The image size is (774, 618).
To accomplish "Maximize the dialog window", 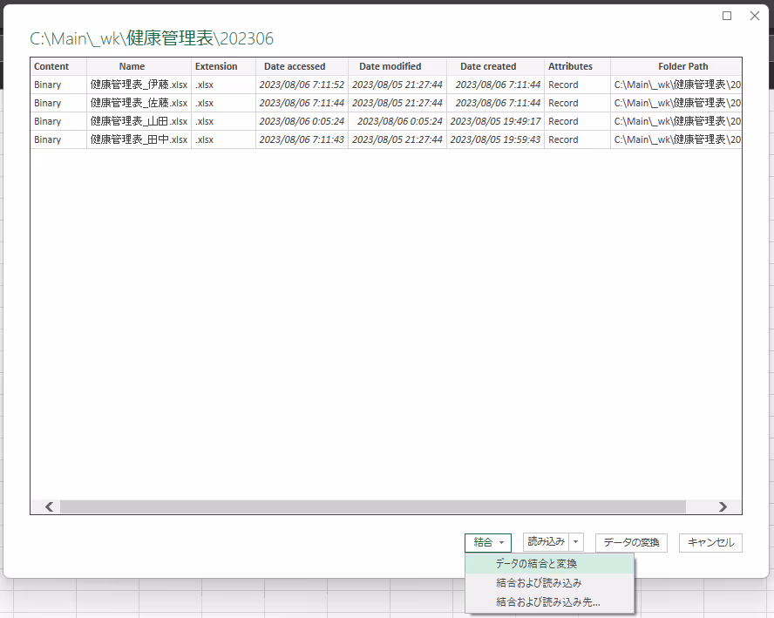I will click(x=727, y=16).
